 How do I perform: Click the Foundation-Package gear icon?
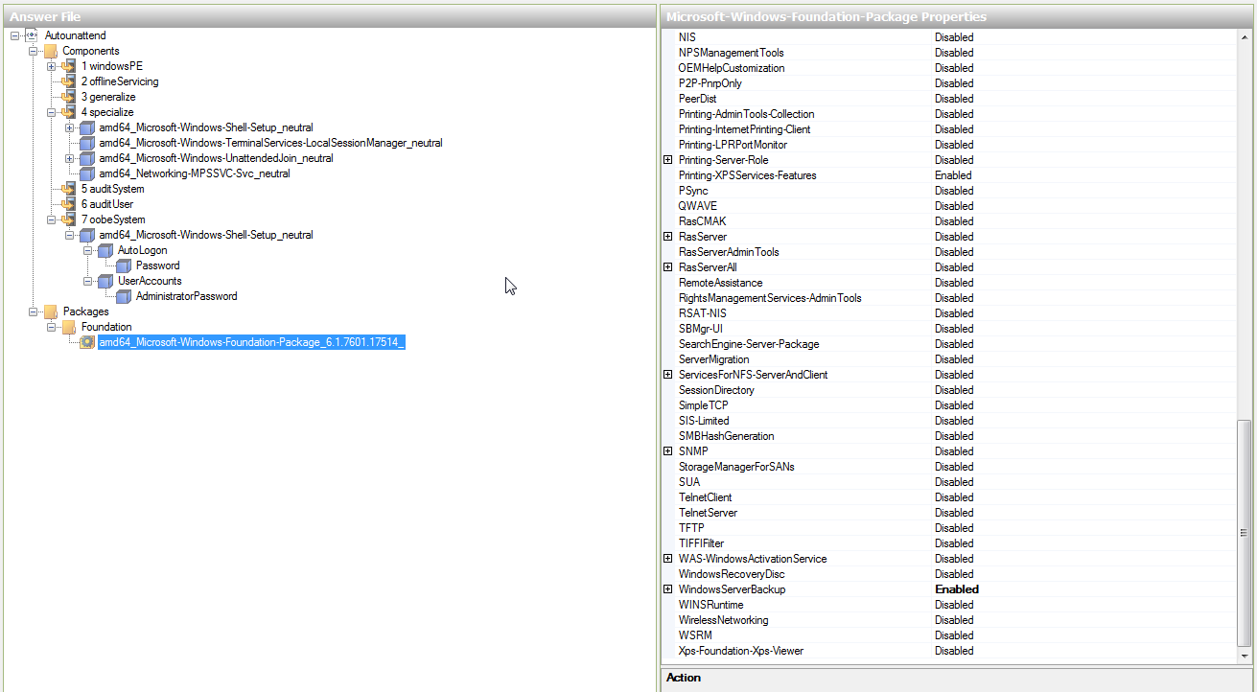pos(87,342)
